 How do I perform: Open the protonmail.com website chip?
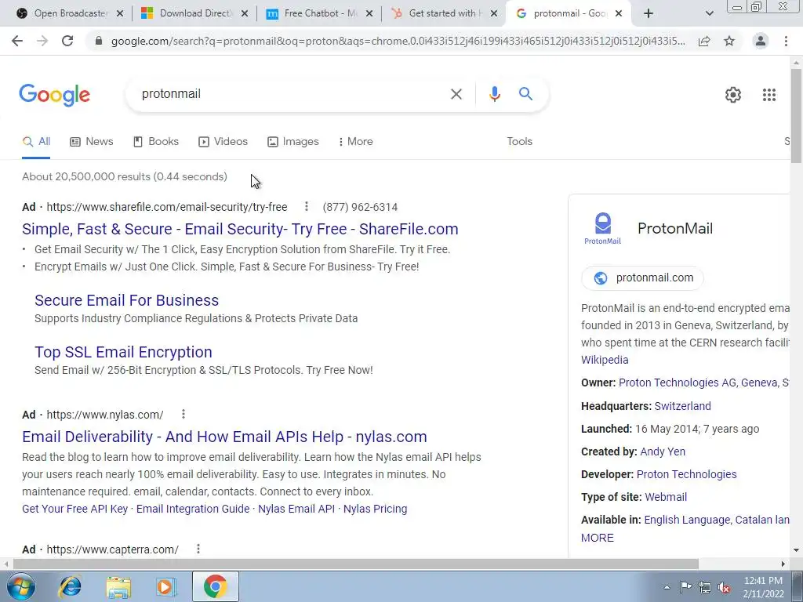click(643, 278)
